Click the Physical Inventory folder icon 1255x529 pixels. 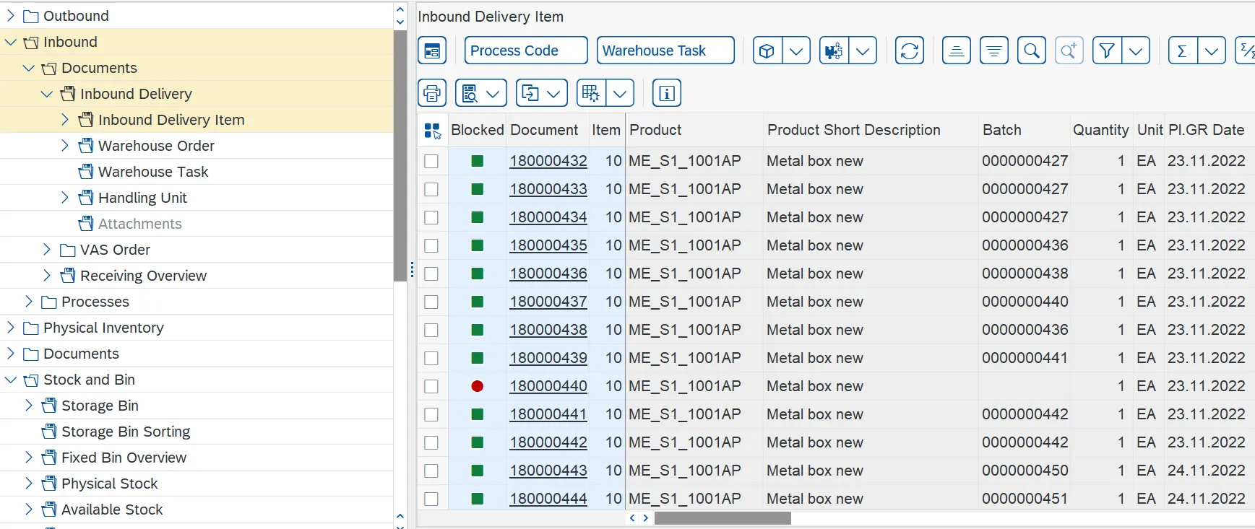click(31, 328)
